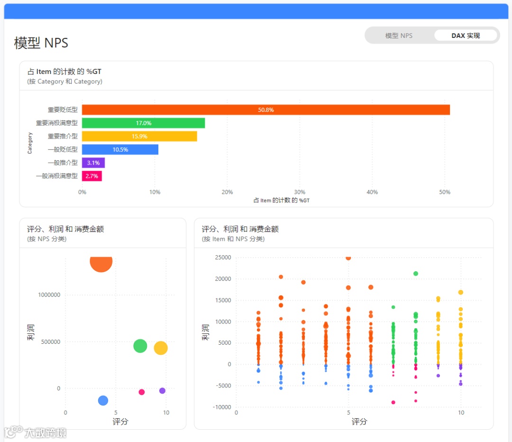Switch to the 模型 NPS tab
The height and width of the screenshot is (442, 512).
399,36
